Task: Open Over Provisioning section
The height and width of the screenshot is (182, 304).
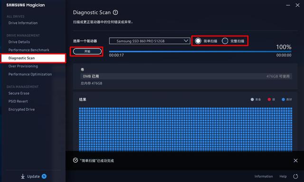Action: pos(23,66)
